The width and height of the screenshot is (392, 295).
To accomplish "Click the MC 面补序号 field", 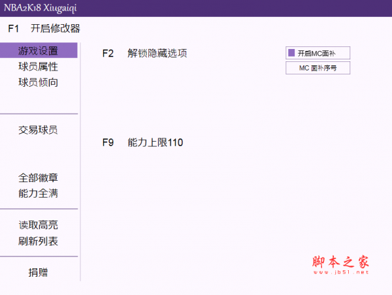I will click(318, 68).
